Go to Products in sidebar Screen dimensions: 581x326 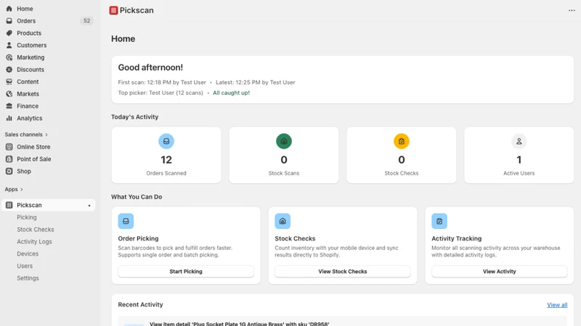click(x=49, y=33)
